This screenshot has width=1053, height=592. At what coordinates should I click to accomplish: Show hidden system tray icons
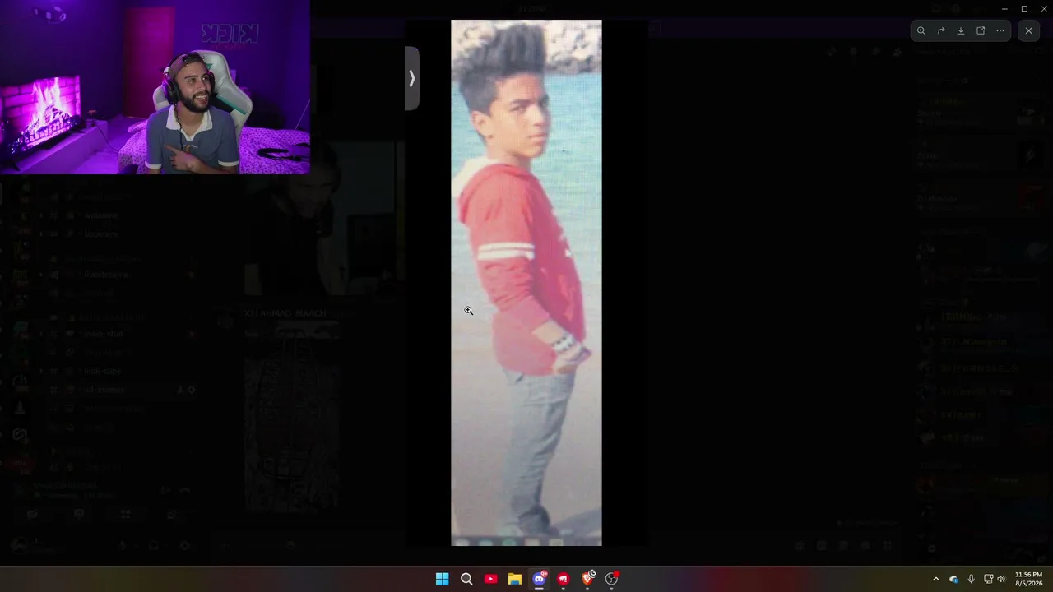pyautogui.click(x=935, y=579)
